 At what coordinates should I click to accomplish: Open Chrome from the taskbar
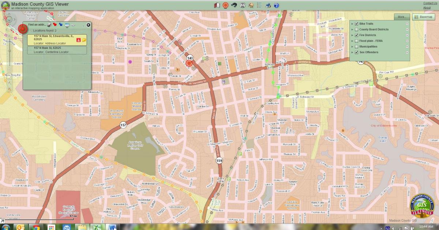click(x=36, y=227)
